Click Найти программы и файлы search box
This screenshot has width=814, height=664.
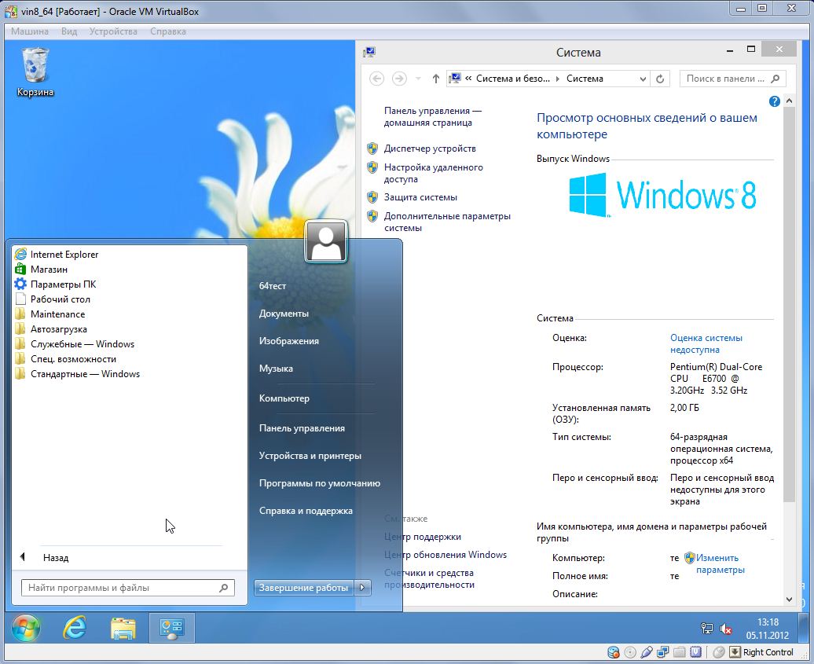[x=128, y=588]
